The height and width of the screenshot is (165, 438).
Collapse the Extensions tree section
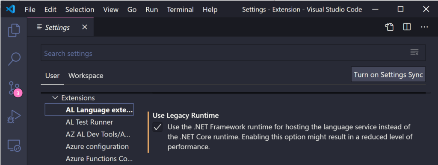[55, 98]
